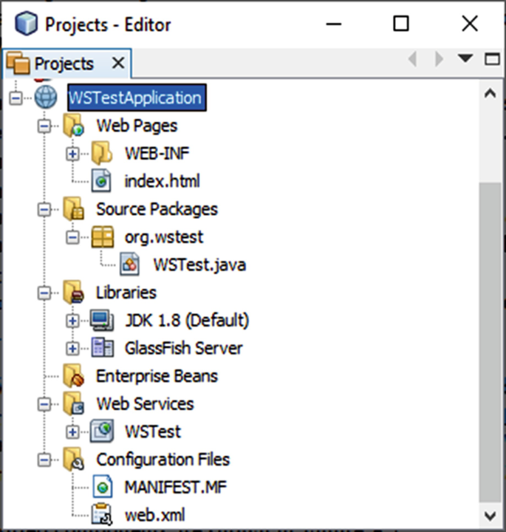The image size is (506, 532).
Task: Open the tab list dropdown arrow
Action: [465, 58]
